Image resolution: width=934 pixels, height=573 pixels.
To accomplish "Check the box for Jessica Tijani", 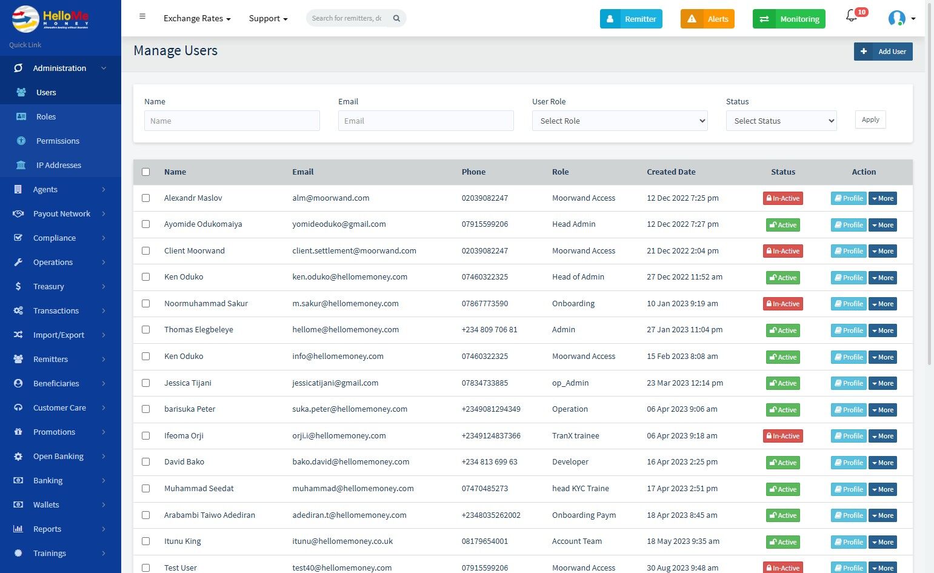I will click(145, 383).
